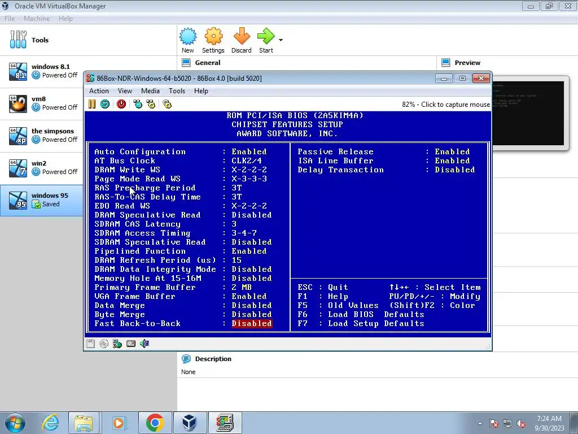Click the Auto Configuration BIOS label
Image resolution: width=578 pixels, height=434 pixels.
[x=140, y=151]
